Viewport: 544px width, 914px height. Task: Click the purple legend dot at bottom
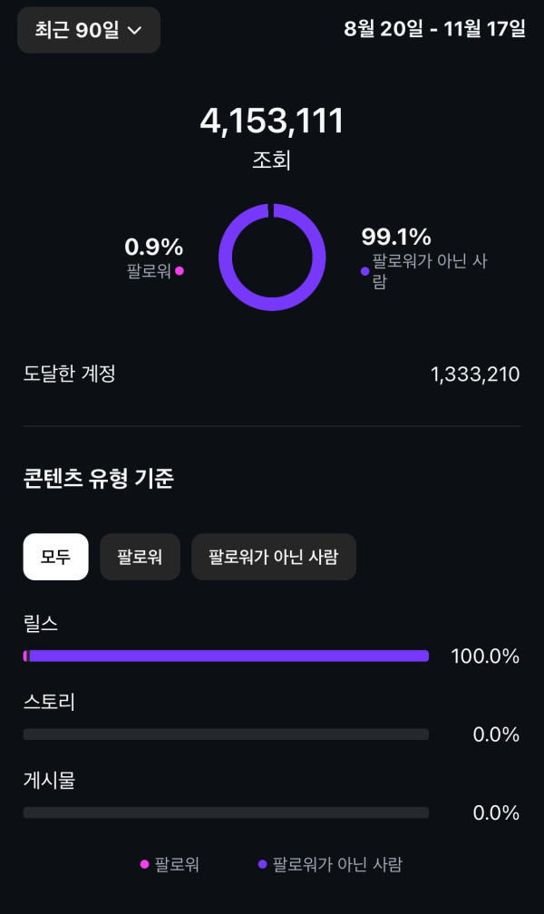pos(263,864)
